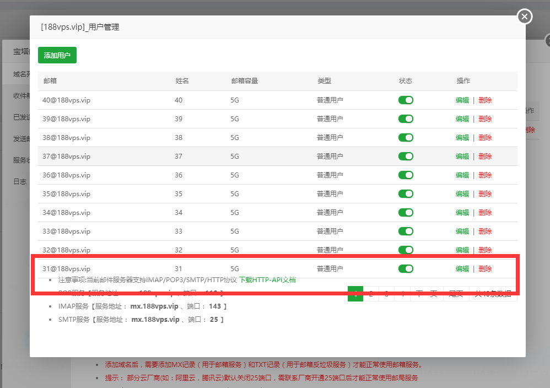Click 删除 in the 37@188vps.vip row
The height and width of the screenshot is (388, 550).
point(485,156)
